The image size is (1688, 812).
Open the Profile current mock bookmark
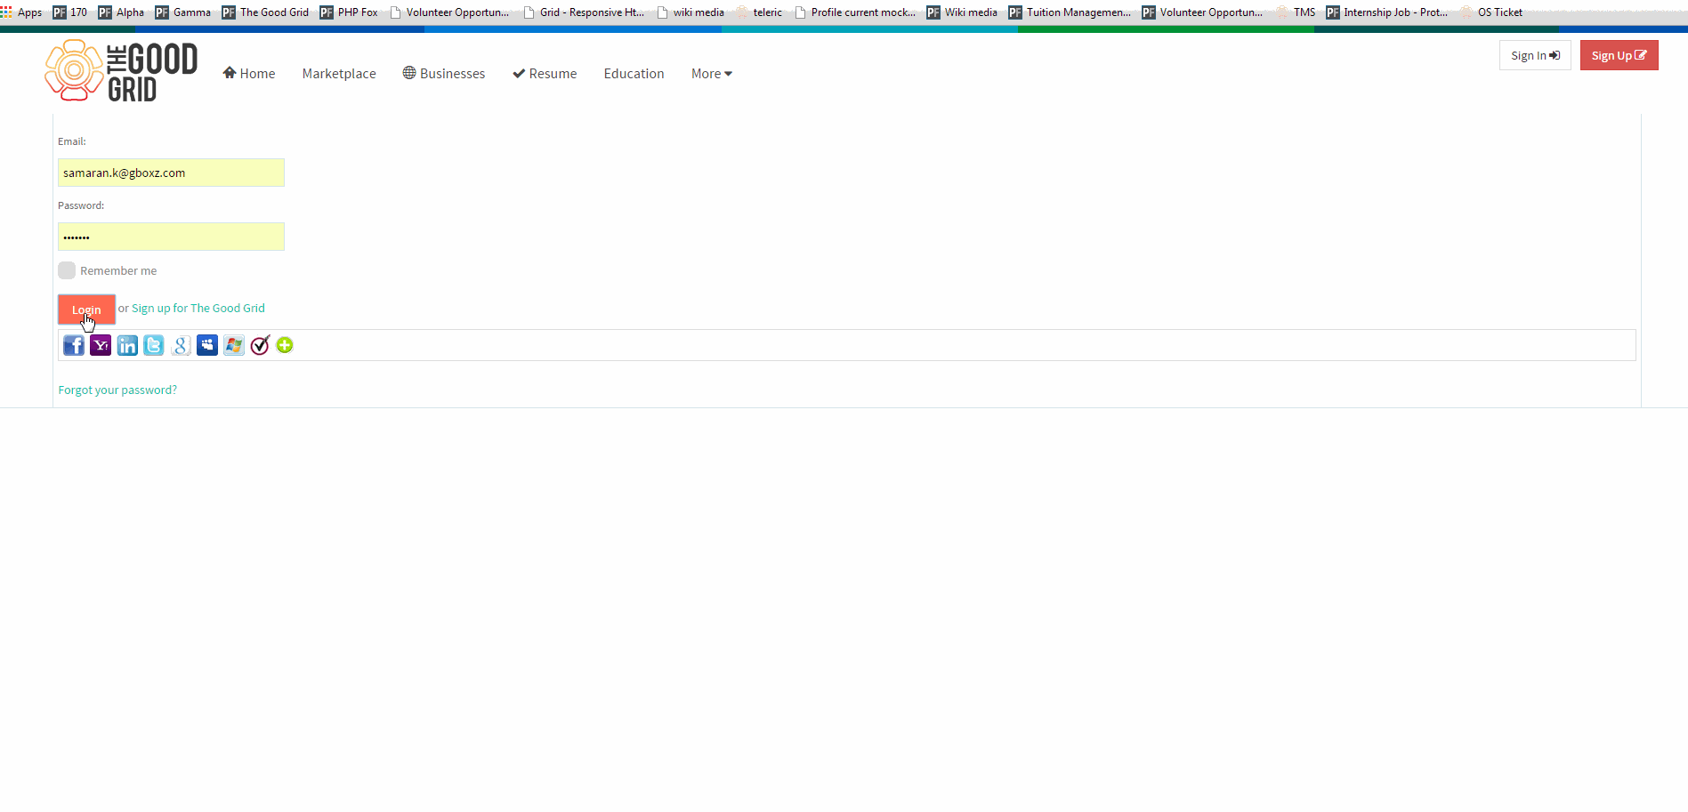855,12
